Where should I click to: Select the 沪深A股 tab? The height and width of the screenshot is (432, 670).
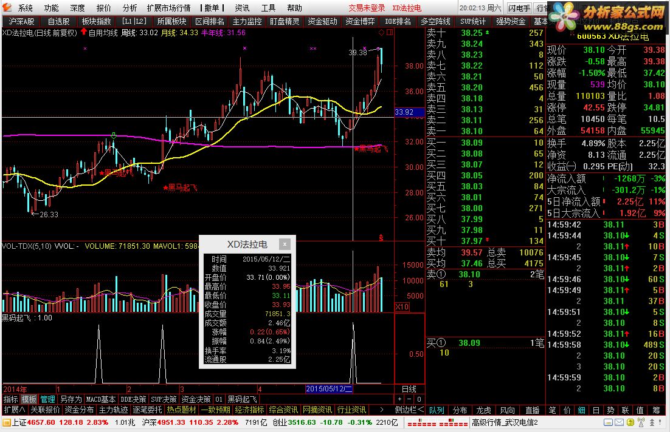(x=21, y=21)
